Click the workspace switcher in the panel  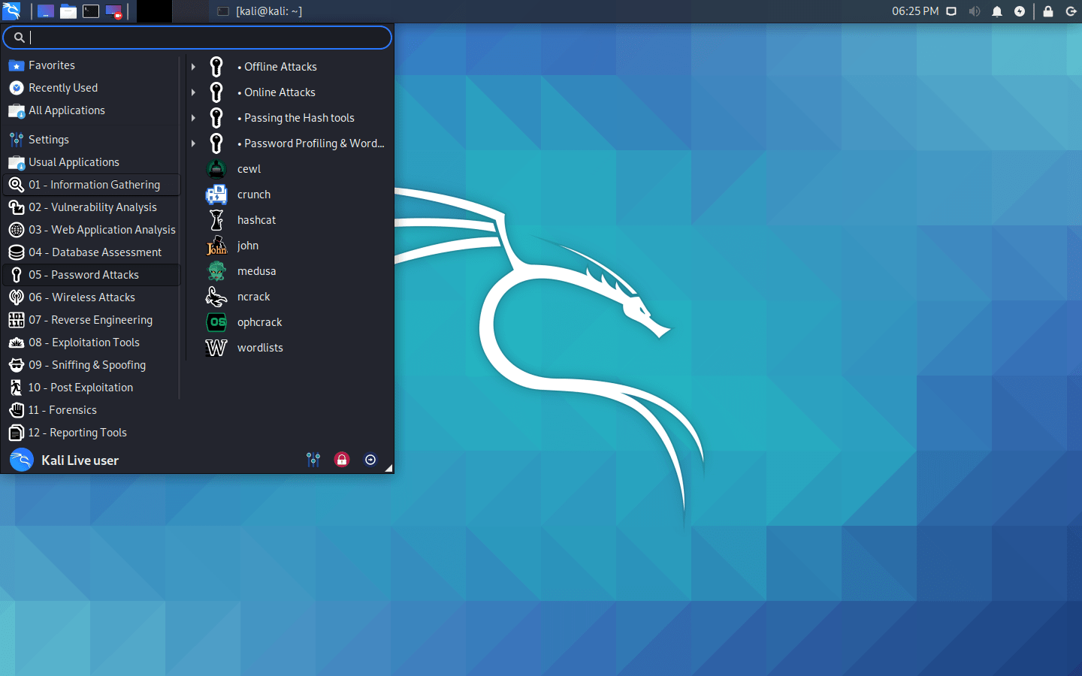coord(172,11)
